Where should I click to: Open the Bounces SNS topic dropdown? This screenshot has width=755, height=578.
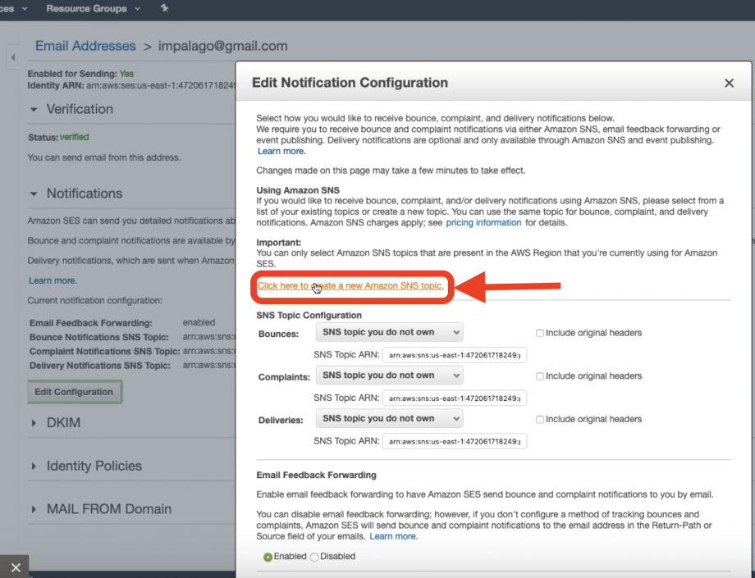389,332
